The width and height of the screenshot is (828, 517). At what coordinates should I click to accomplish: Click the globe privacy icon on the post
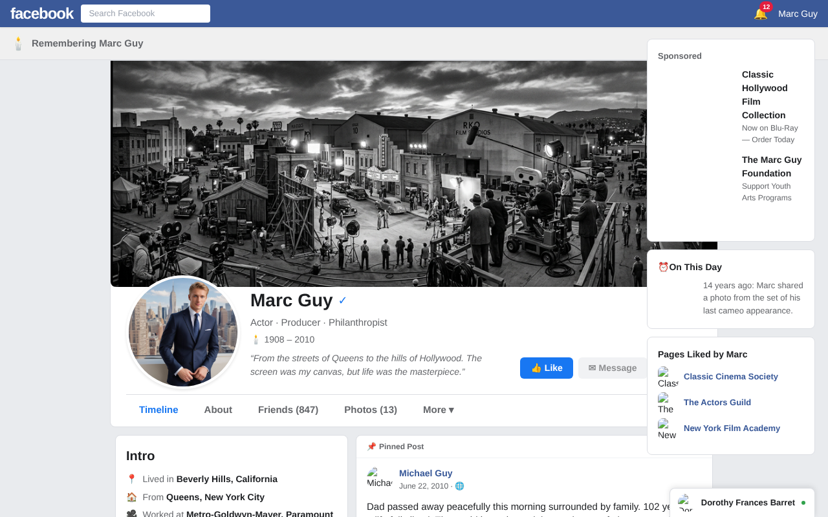coord(459,486)
